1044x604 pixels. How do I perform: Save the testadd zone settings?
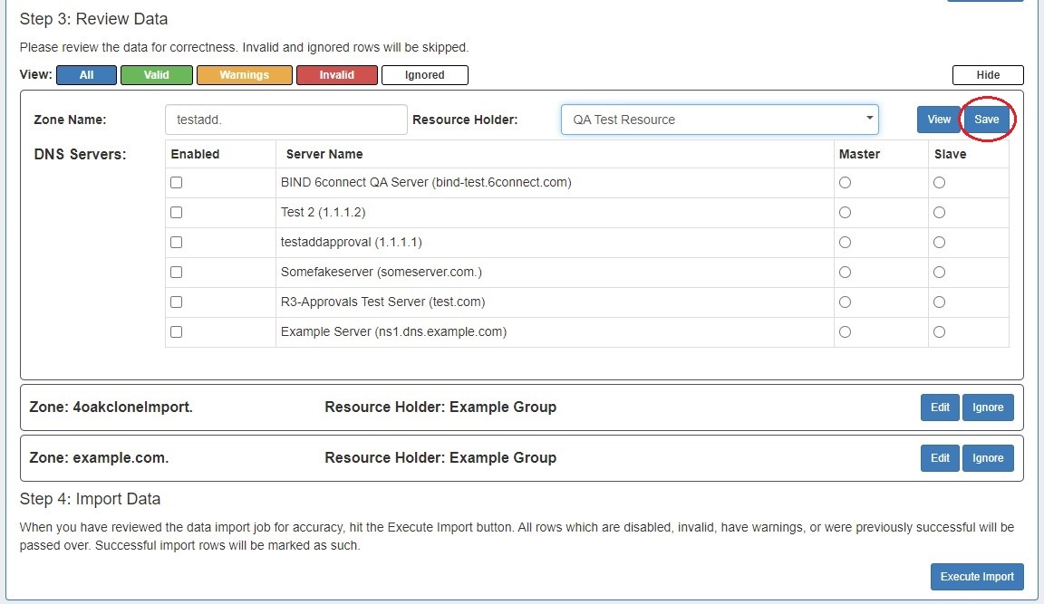point(986,120)
